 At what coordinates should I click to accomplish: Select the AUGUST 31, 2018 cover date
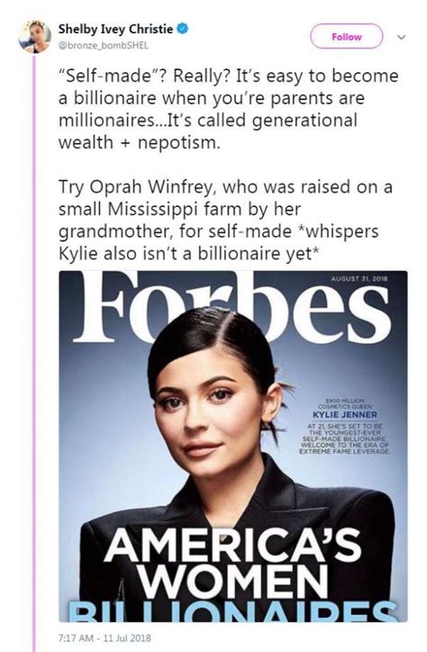tap(359, 279)
